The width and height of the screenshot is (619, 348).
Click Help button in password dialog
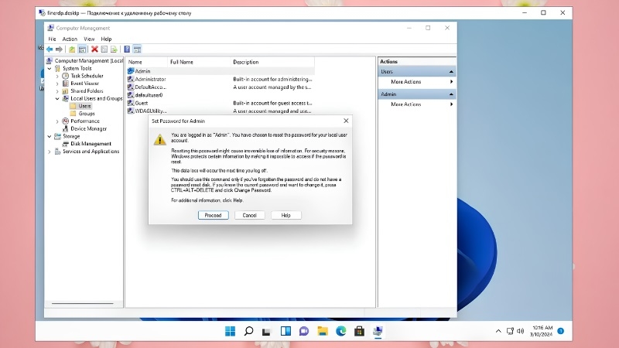click(286, 215)
